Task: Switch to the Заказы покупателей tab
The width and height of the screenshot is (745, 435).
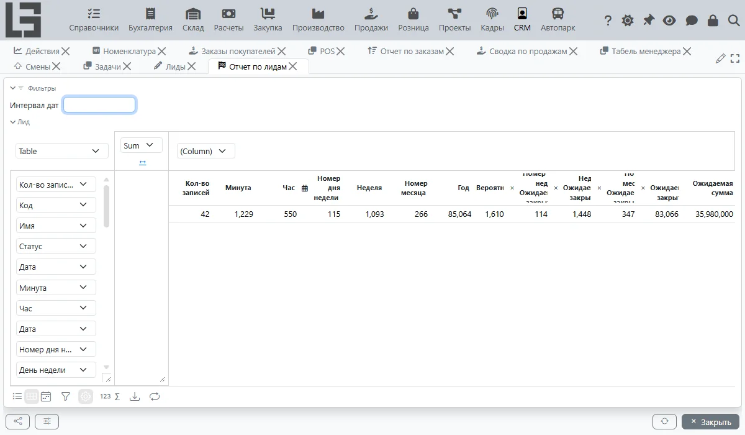Action: click(x=238, y=51)
